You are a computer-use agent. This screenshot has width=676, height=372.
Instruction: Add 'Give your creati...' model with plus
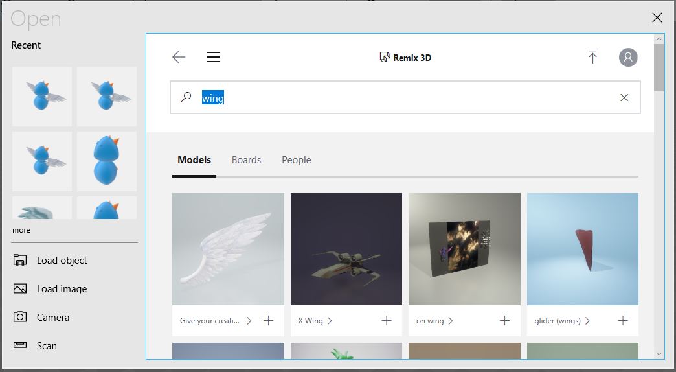[x=268, y=321]
